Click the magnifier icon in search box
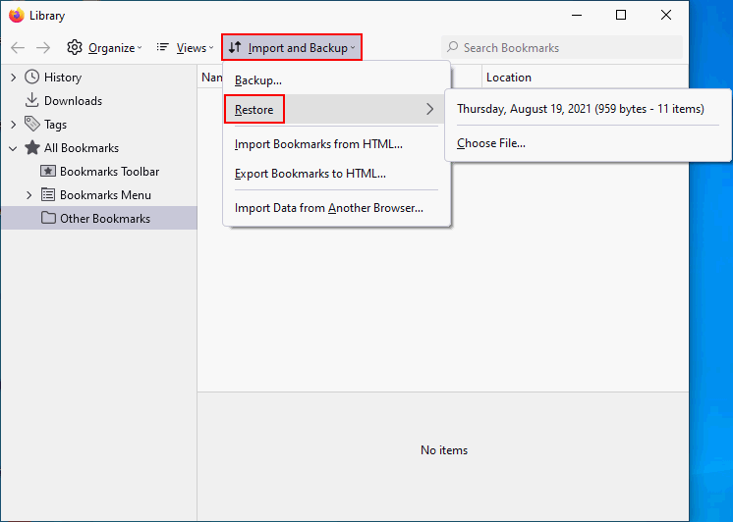Screen dimensions: 733x522 (x=453, y=47)
